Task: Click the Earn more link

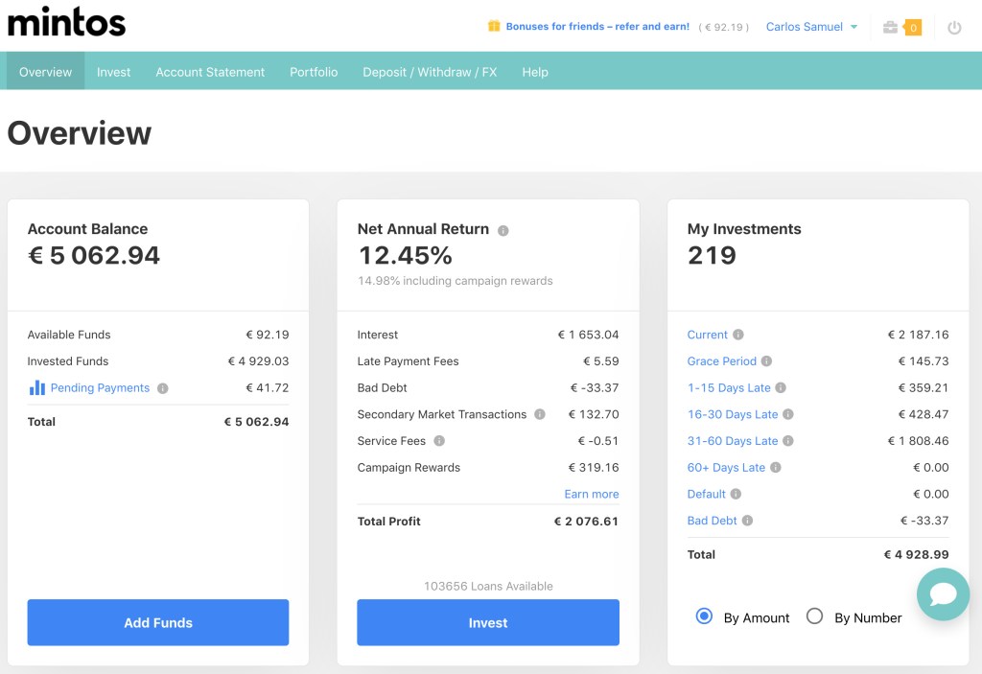Action: (591, 494)
